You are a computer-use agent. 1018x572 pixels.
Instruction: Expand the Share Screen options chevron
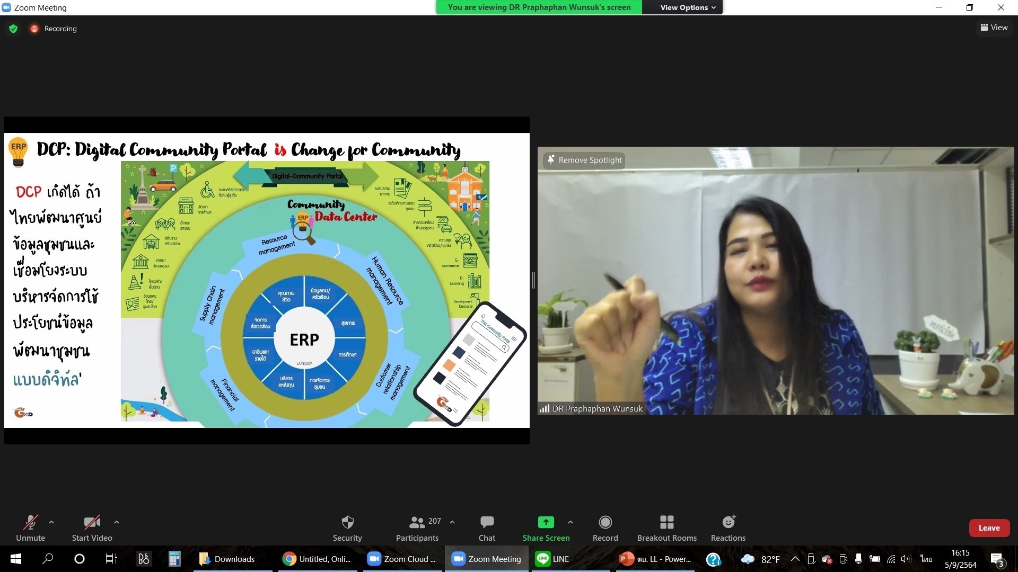coord(571,522)
